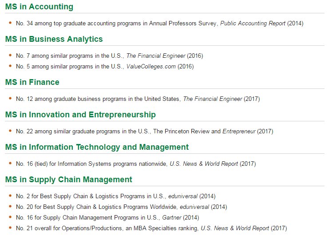
Task: Click the No. 20 Programs Worldwide eduniversal entry
Action: click(122, 207)
